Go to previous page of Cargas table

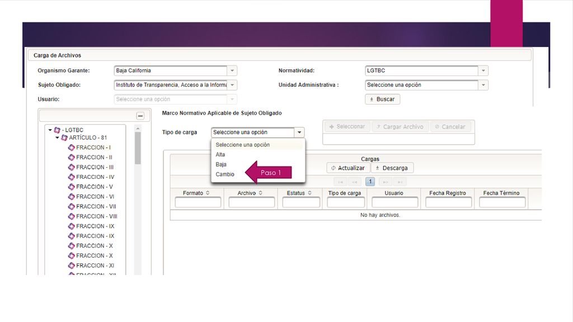(354, 182)
